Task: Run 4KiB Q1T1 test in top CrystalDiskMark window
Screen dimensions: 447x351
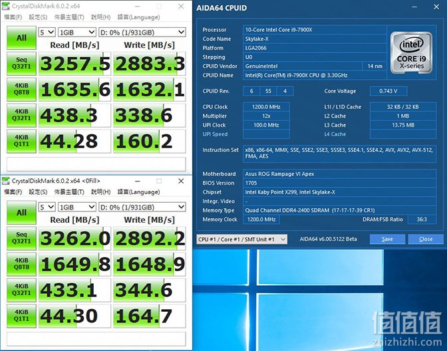Action: coord(21,141)
